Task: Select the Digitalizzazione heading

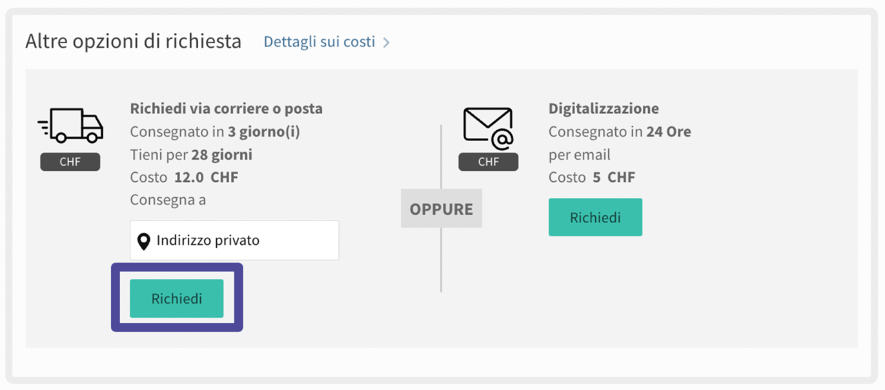Action: tap(604, 108)
